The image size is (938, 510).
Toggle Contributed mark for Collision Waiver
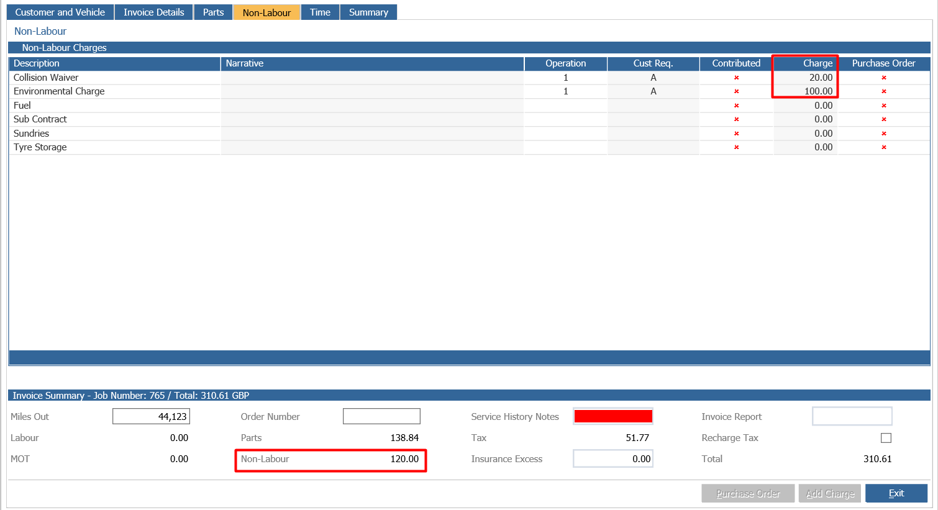click(x=736, y=78)
